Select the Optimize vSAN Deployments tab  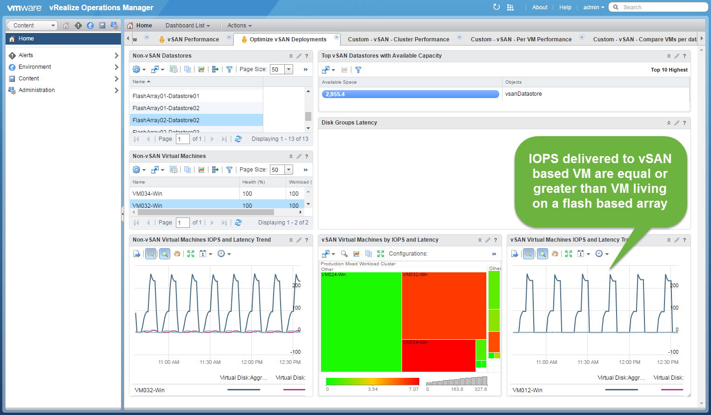pyautogui.click(x=288, y=40)
